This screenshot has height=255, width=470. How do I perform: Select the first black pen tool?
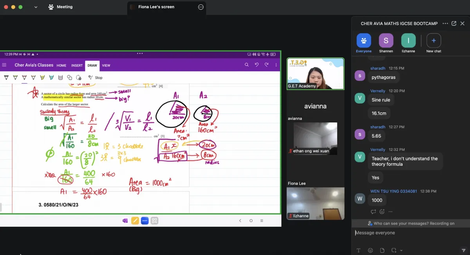pos(6,77)
